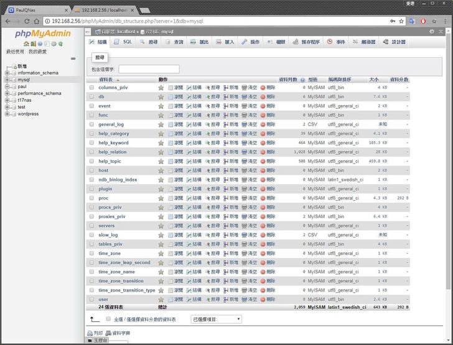Open the with-selected actions dropdown

[217, 319]
